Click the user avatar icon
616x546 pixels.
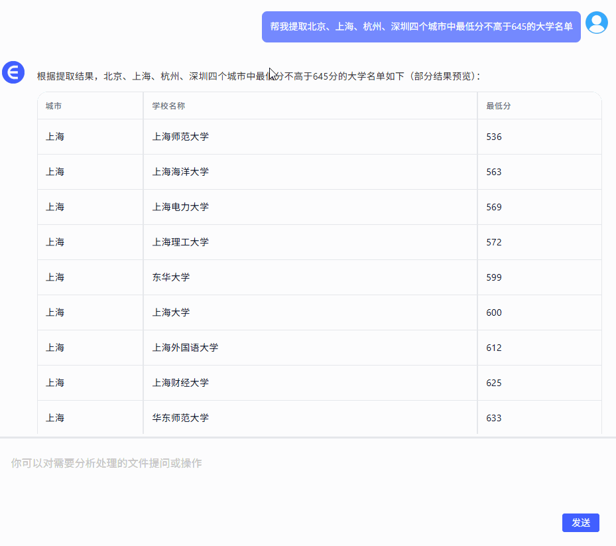pos(596,23)
